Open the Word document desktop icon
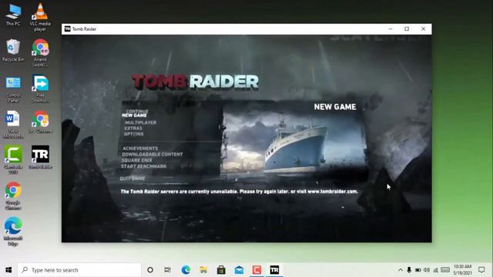The width and height of the screenshot is (493, 277). point(13,125)
